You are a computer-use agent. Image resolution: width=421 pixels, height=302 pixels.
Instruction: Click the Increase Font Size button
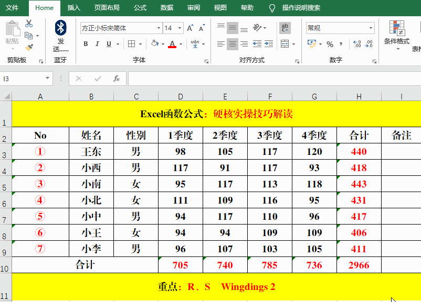tap(189, 28)
